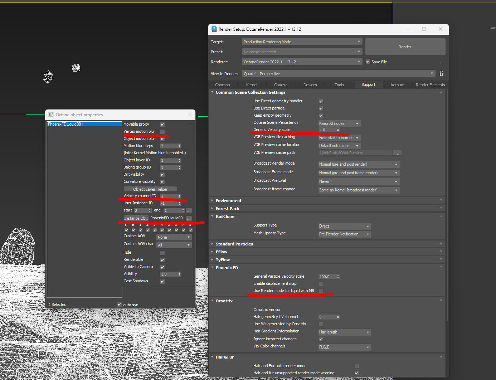Toggle Curvature visibility checkbox
Image resolution: width=496 pixels, height=380 pixels.
pos(162,182)
